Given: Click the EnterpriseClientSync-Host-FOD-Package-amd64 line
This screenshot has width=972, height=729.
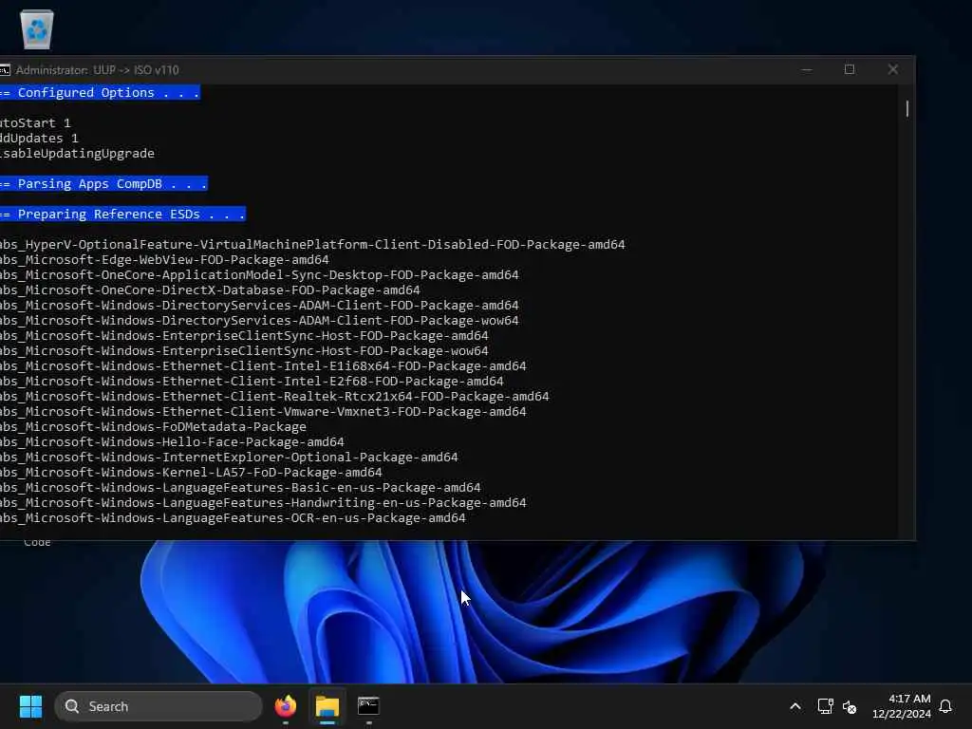Looking at the screenshot, I should (244, 335).
